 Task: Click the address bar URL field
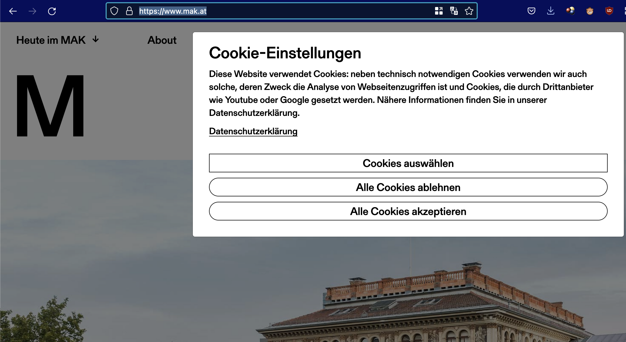[270, 11]
